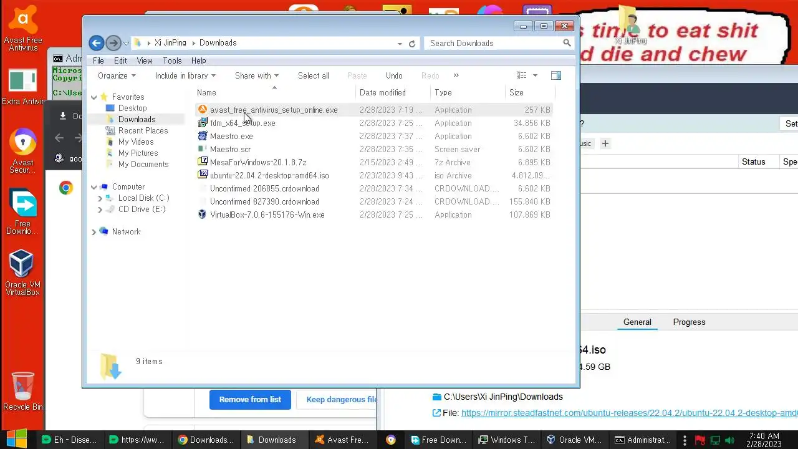Click the Back navigation arrow in Explorer
Screen dimensions: 798x449
click(96, 43)
